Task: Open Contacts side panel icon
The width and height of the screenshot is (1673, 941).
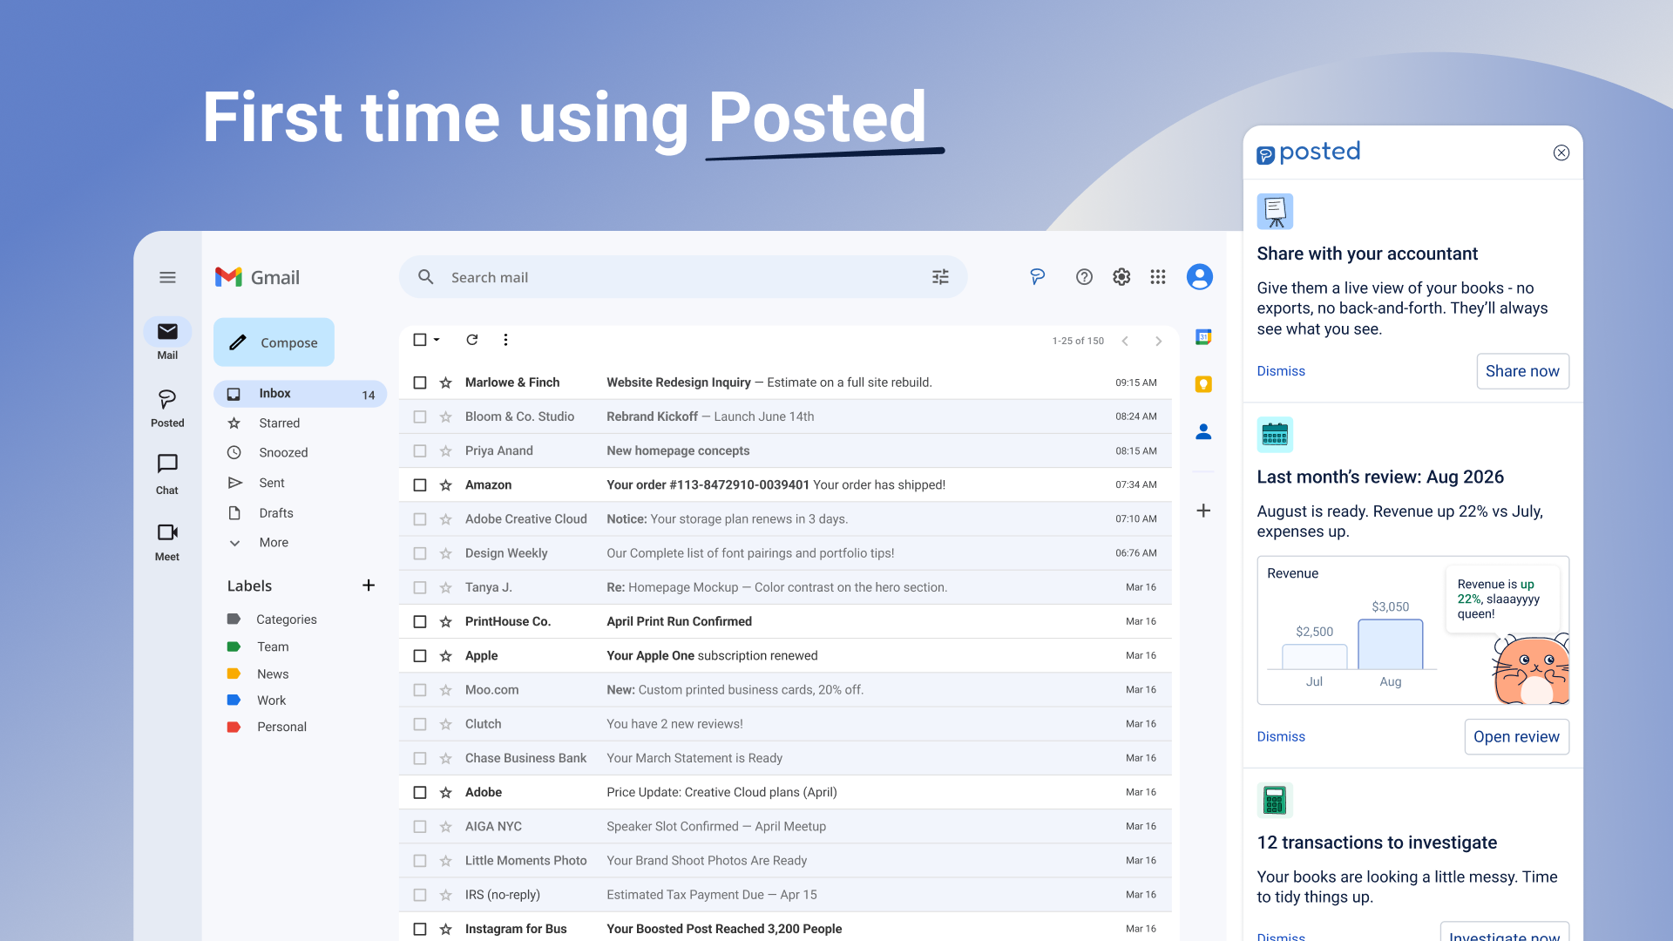Action: pos(1203,431)
